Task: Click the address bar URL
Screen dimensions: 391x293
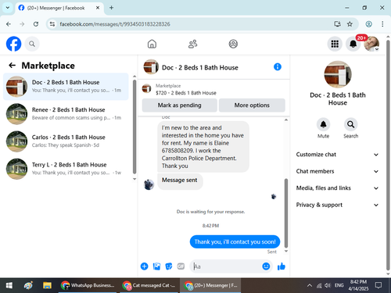Action: (x=115, y=24)
